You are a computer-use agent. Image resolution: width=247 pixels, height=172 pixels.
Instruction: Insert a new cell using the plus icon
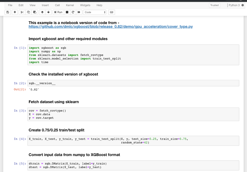(x=14, y=12)
